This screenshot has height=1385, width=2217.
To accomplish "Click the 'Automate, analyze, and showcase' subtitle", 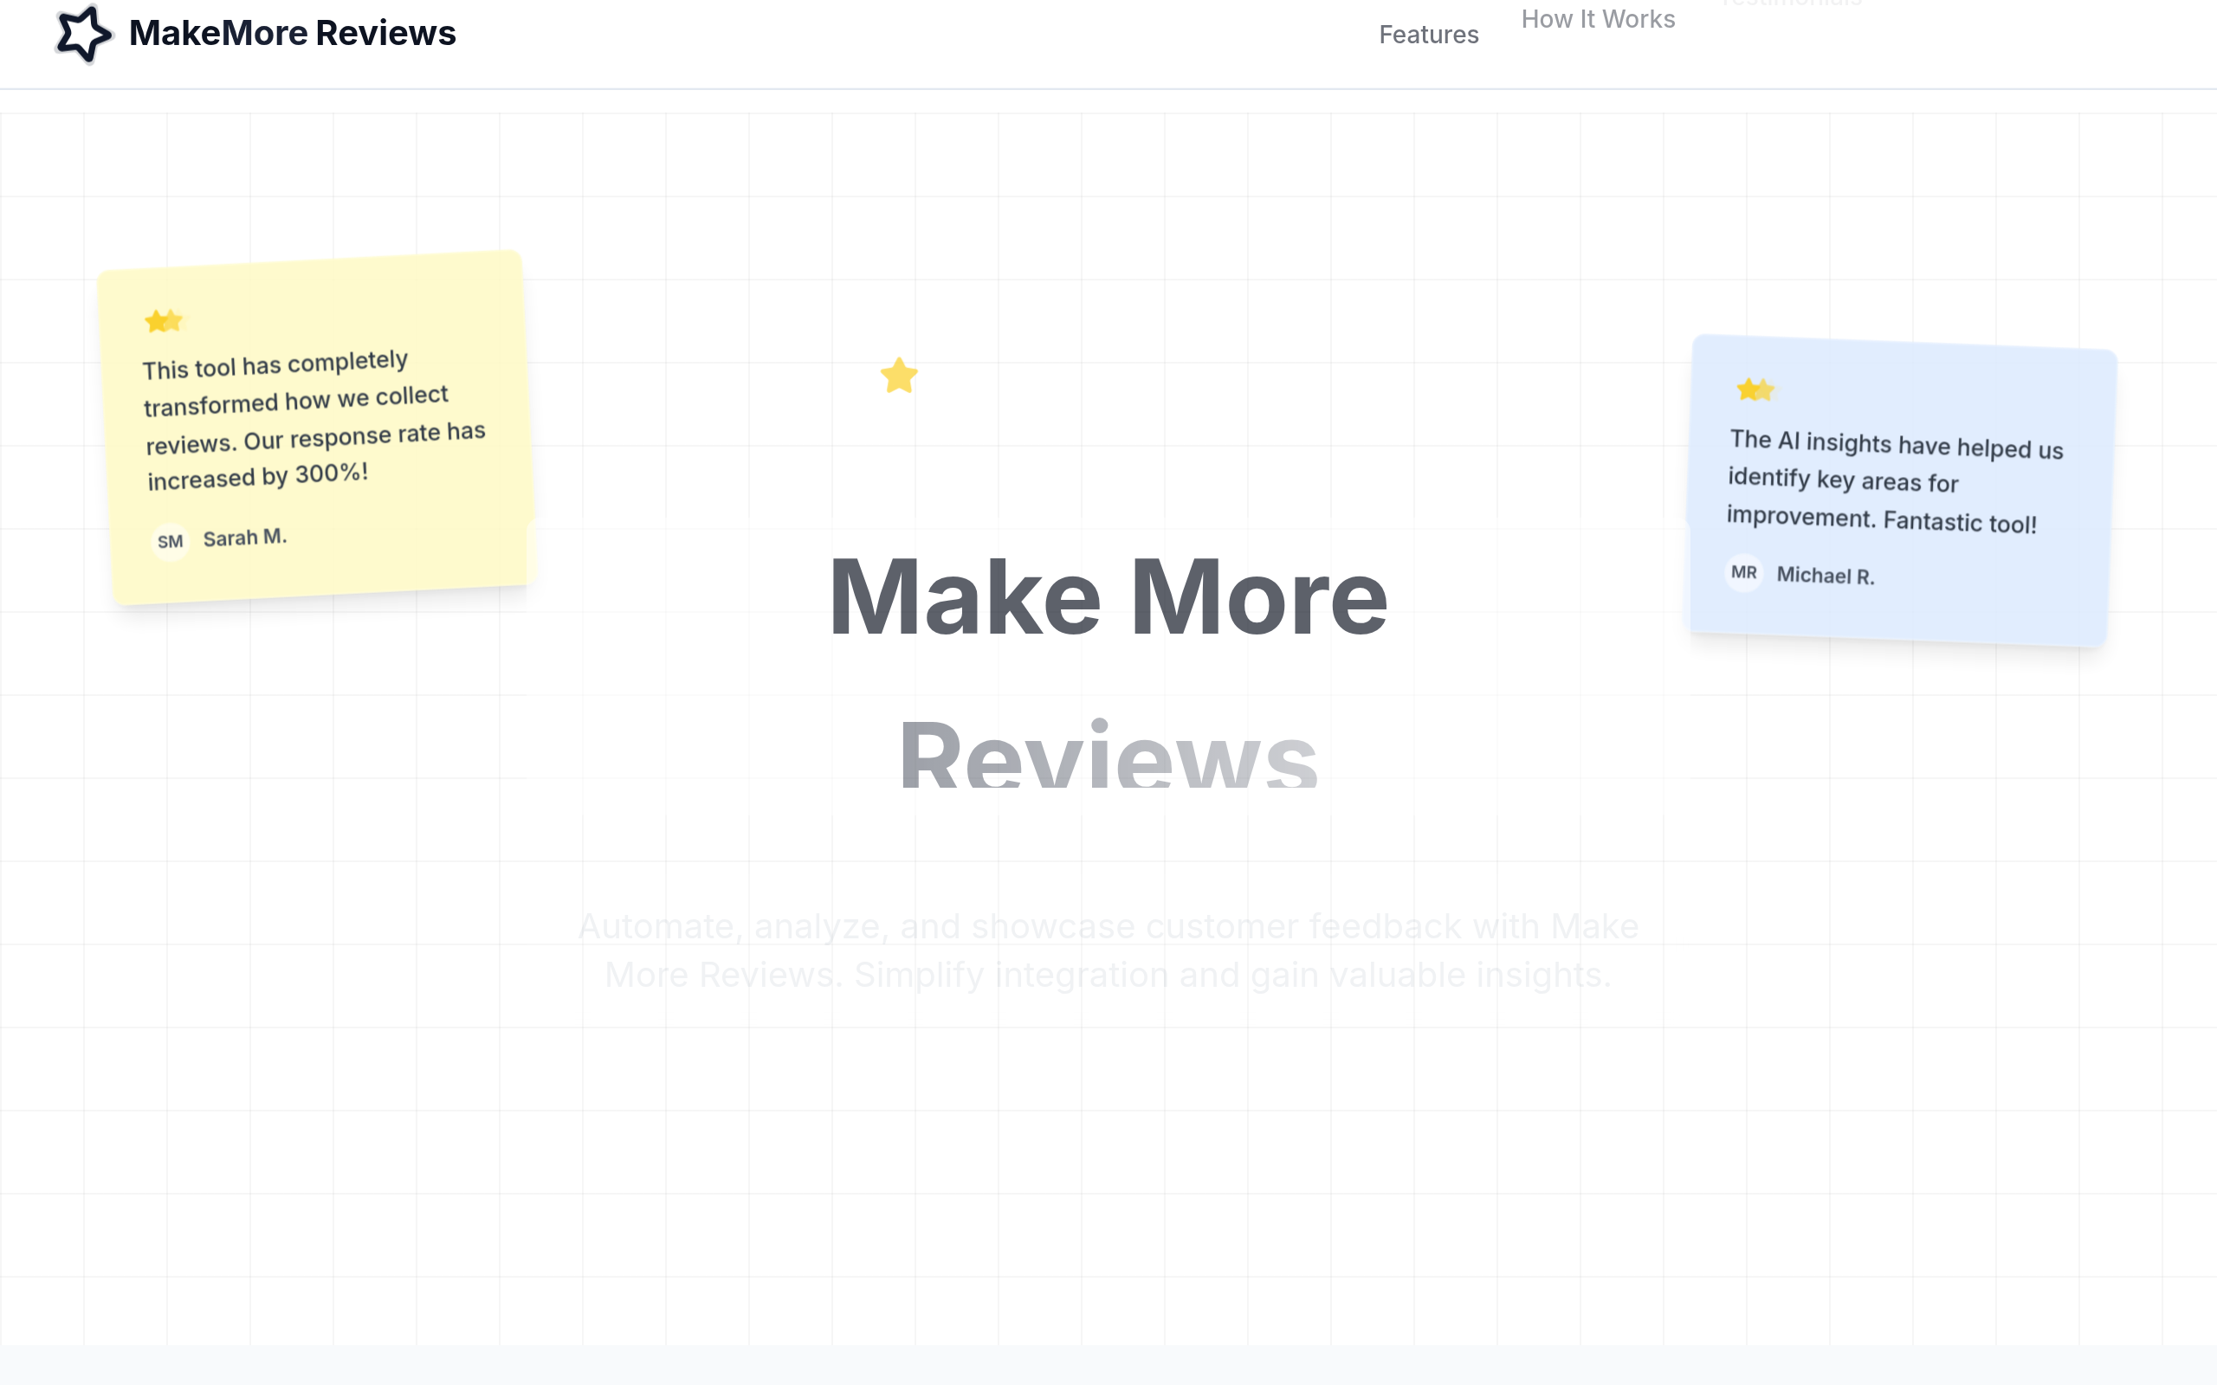I will coord(1108,927).
